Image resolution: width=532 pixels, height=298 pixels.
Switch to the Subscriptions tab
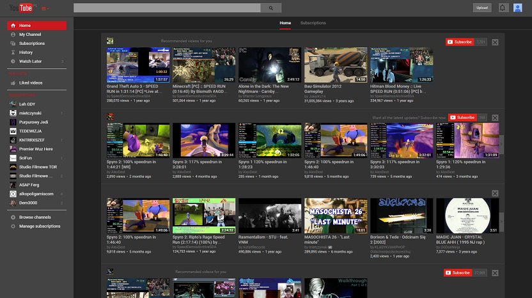(x=313, y=23)
